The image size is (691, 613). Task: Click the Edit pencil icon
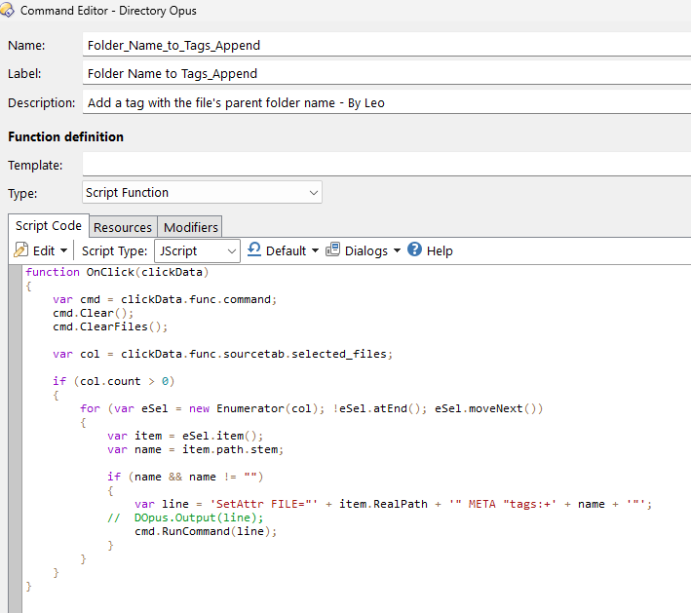coord(20,250)
